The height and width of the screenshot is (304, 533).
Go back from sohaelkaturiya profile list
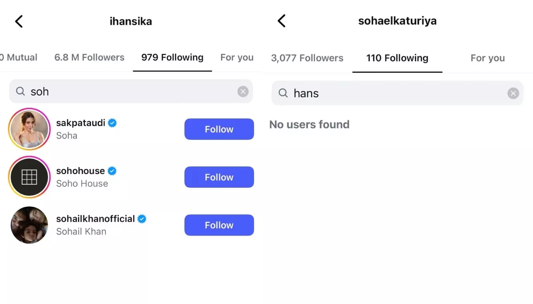click(x=281, y=21)
